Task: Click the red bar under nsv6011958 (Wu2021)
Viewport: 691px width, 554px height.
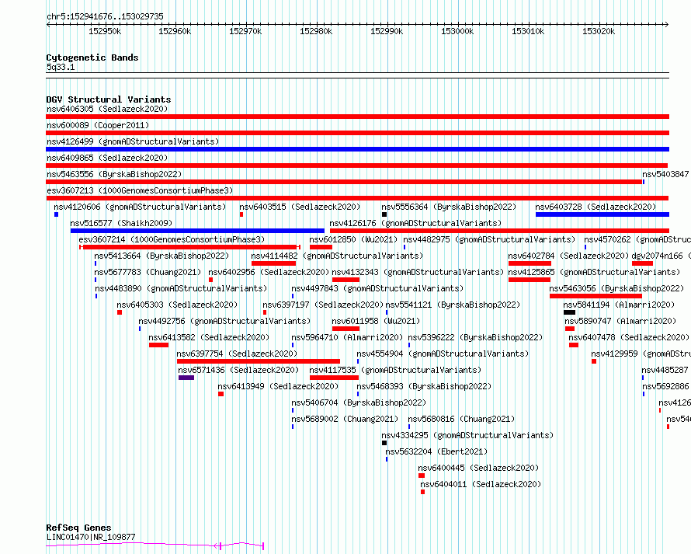Action: [x=346, y=329]
